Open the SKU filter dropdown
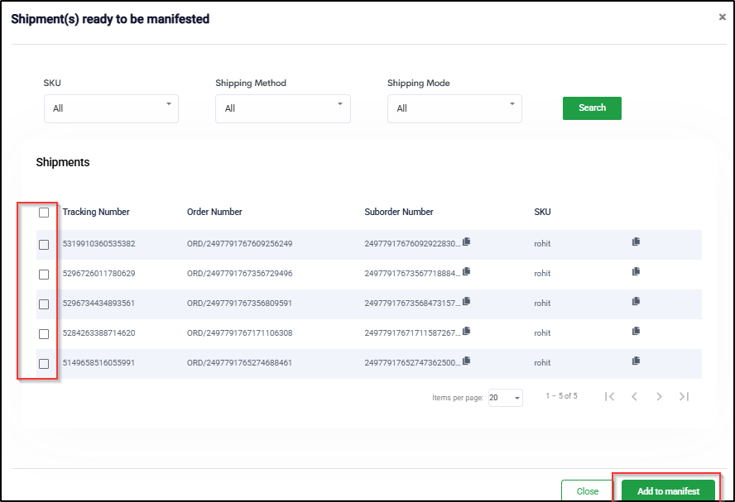 [111, 108]
